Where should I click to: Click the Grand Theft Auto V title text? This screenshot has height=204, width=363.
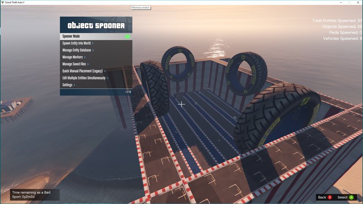pyautogui.click(x=15, y=2)
